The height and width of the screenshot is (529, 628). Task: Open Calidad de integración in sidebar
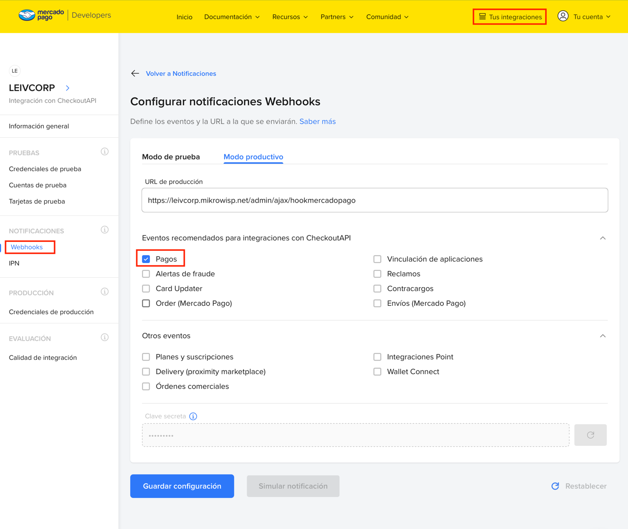(x=43, y=358)
